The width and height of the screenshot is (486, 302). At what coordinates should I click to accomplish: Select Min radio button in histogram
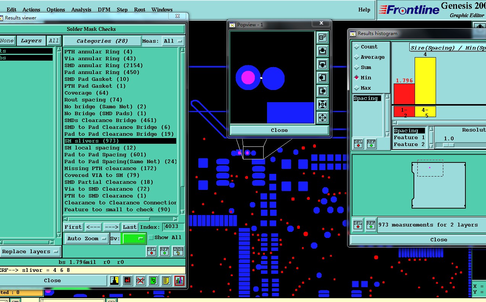[x=357, y=77]
